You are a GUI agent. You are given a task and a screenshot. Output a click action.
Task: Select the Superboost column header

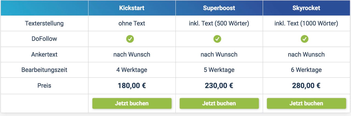(x=219, y=8)
